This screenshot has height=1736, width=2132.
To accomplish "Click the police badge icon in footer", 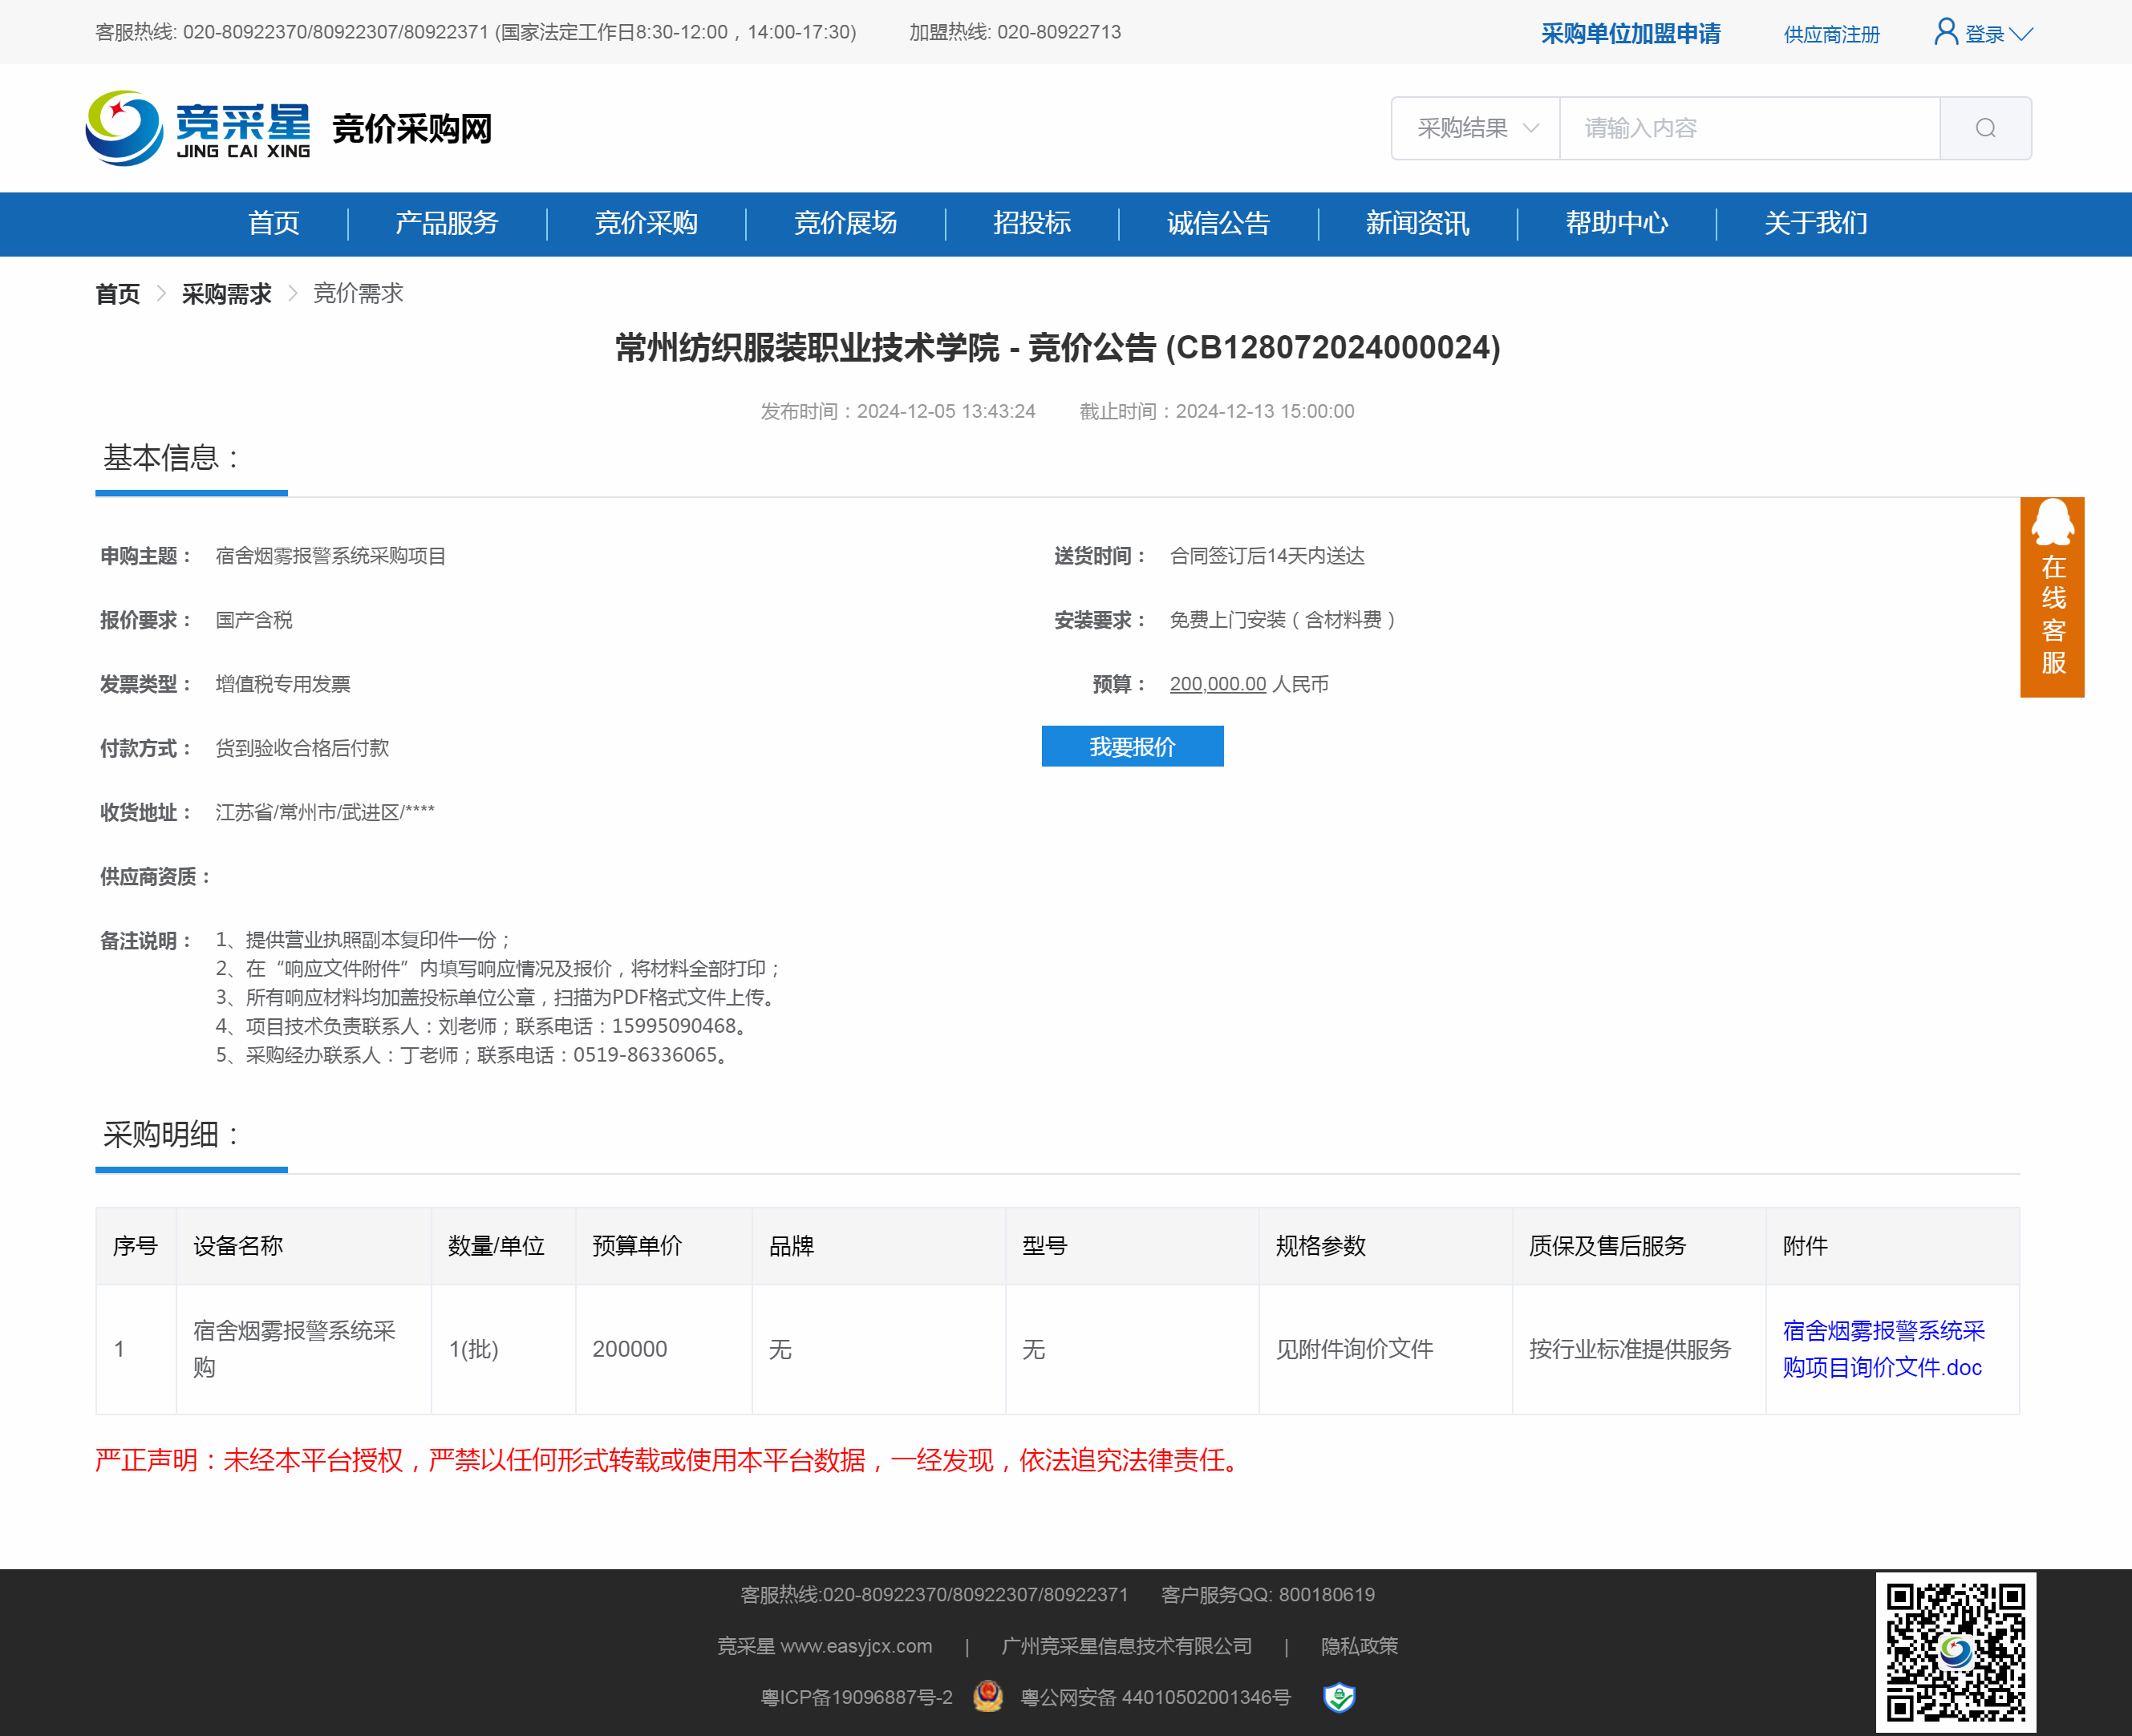I will (987, 1697).
